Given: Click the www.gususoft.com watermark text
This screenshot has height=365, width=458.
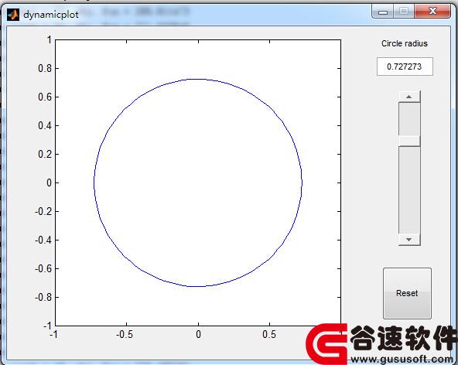Looking at the screenshot, I should [x=402, y=359].
